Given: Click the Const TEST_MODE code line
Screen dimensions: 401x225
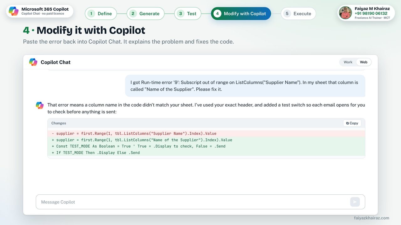Looking at the screenshot, I should (x=206, y=146).
